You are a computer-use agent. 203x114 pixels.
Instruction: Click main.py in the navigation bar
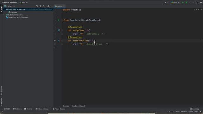point(23,3)
